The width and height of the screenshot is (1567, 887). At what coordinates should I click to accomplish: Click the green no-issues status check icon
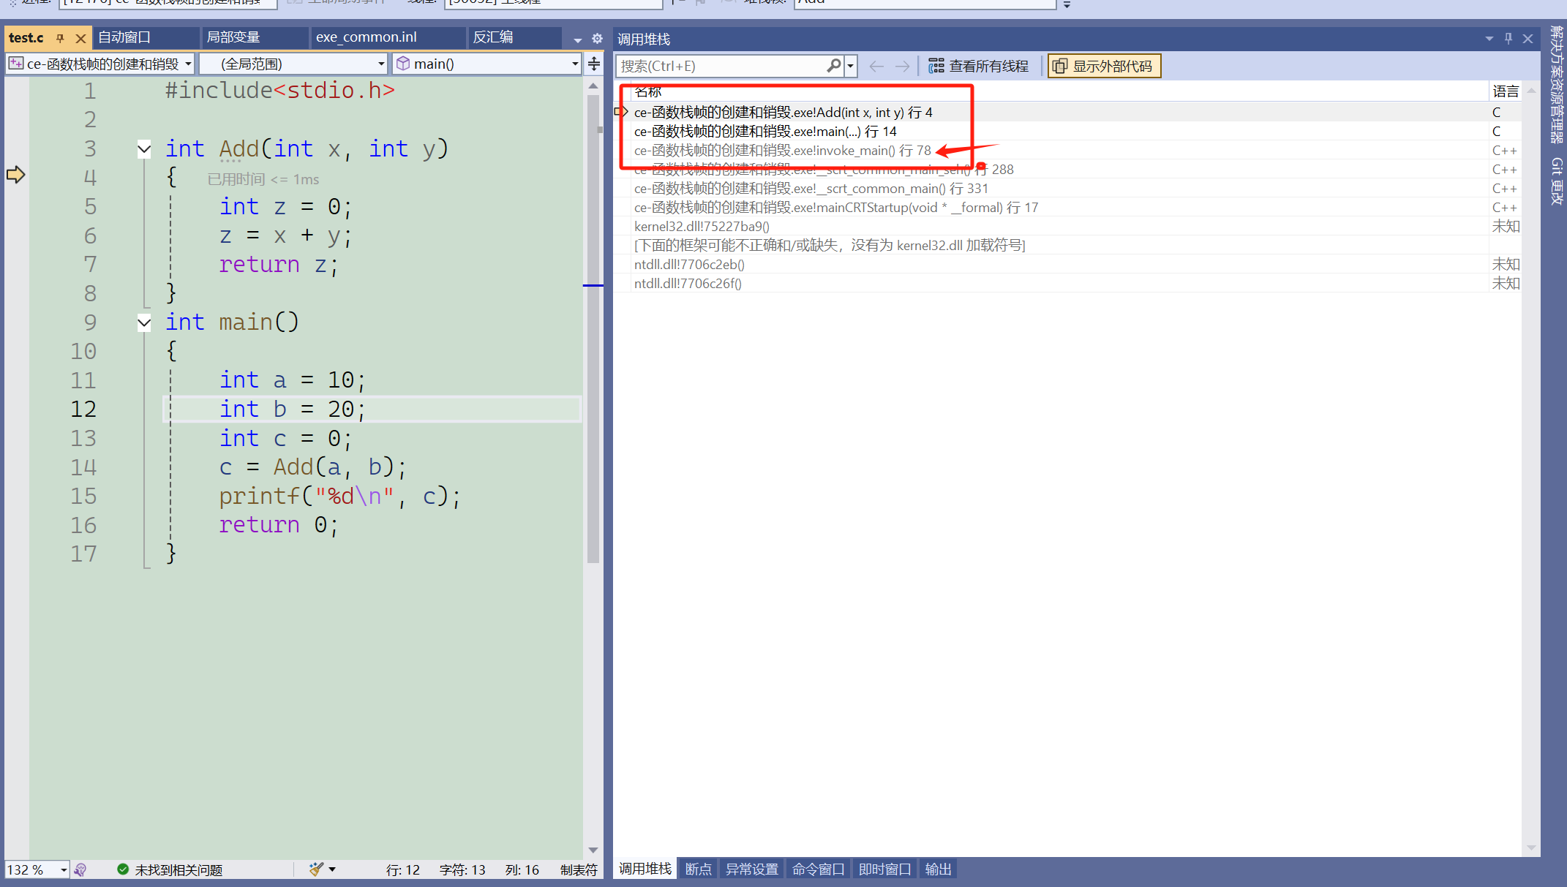123,869
